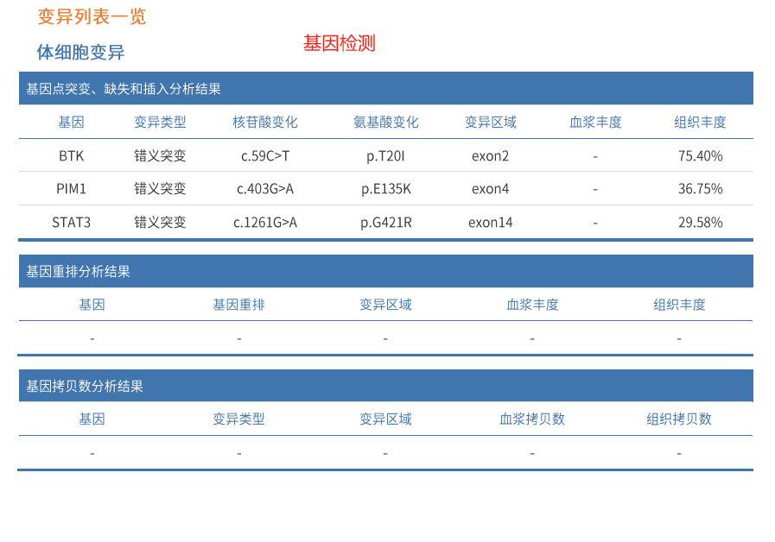Screen dimensions: 775x542
Task: Click tissue abundance value 36.75%
Action: [701, 189]
